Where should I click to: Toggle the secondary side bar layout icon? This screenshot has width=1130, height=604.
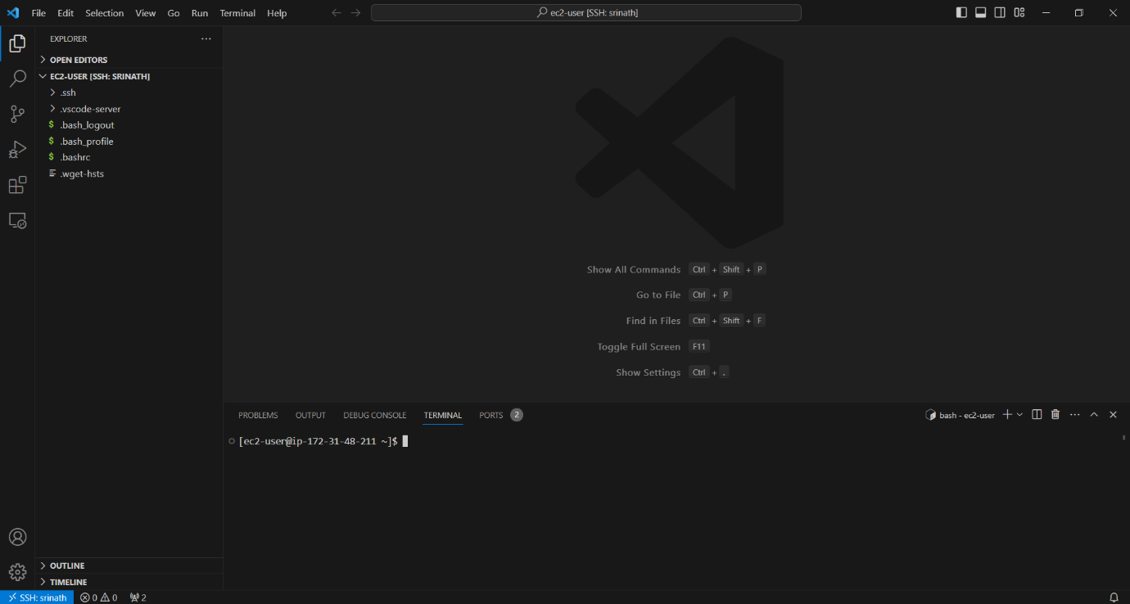coord(1000,12)
